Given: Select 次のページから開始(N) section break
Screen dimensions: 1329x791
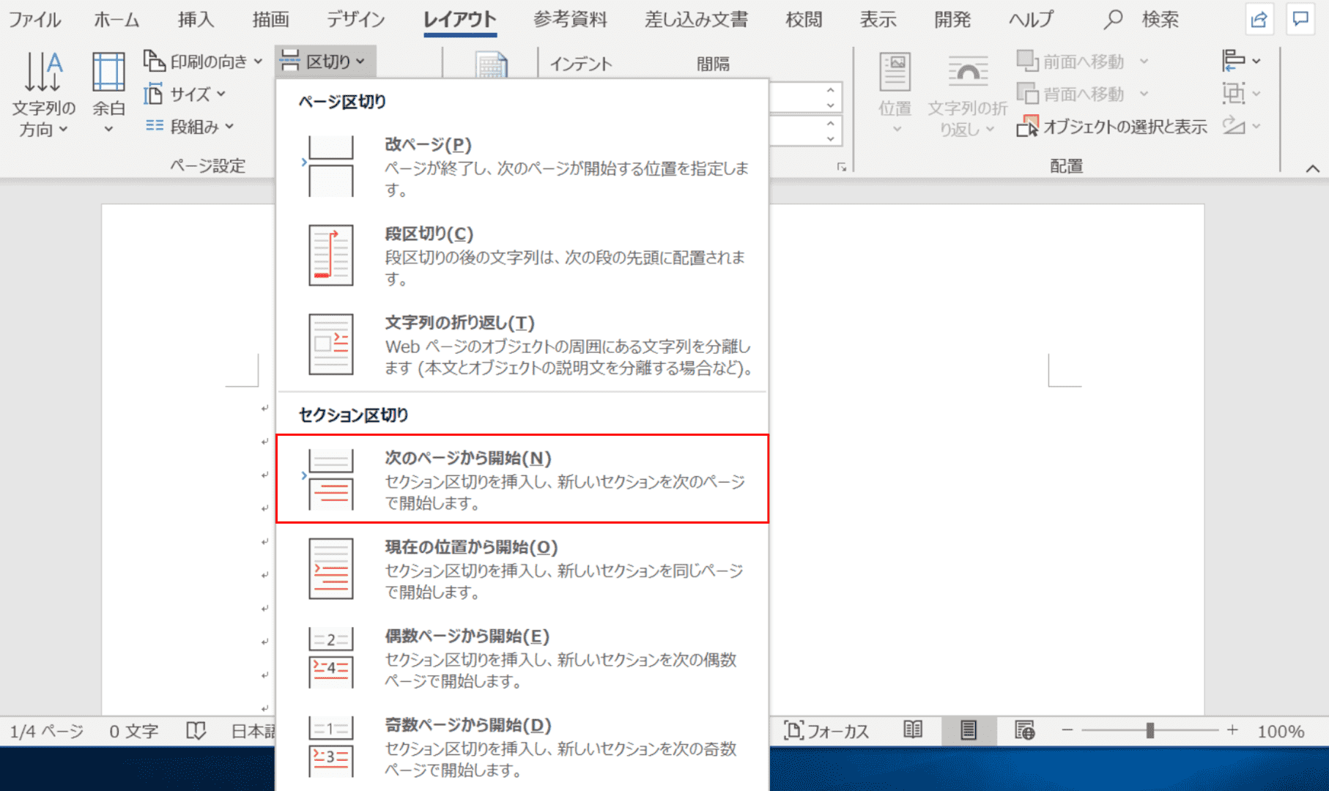Looking at the screenshot, I should pyautogui.click(x=522, y=479).
